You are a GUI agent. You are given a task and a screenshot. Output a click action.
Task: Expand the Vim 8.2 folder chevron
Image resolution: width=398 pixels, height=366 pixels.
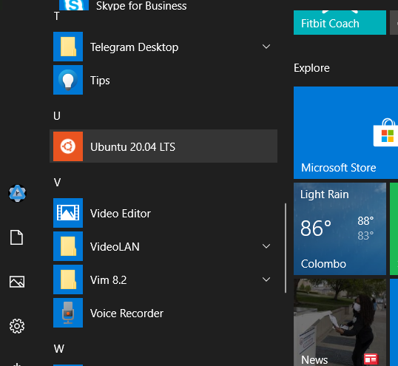266,279
